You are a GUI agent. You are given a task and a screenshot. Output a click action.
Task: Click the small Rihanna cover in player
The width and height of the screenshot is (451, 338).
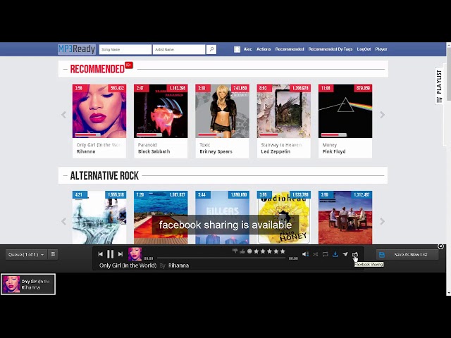click(x=135, y=254)
